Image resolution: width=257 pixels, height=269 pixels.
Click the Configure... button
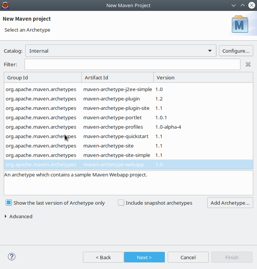pyautogui.click(x=236, y=51)
